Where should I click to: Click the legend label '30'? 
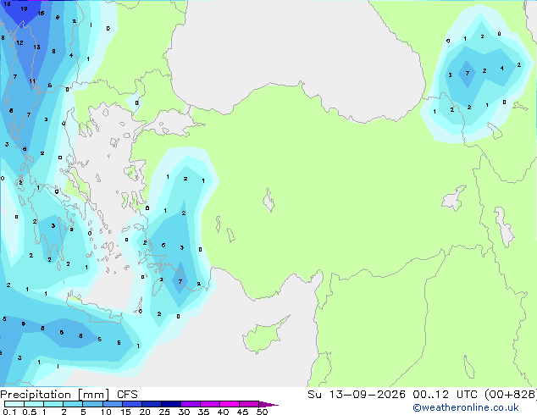tap(184, 412)
